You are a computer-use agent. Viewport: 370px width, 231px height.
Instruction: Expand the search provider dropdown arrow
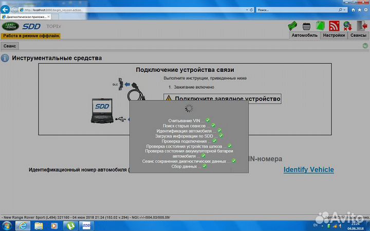(x=344, y=10)
